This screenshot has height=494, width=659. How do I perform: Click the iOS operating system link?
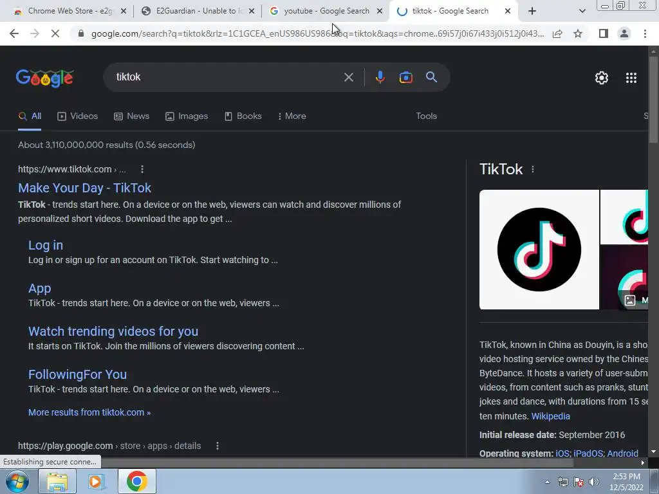point(562,453)
